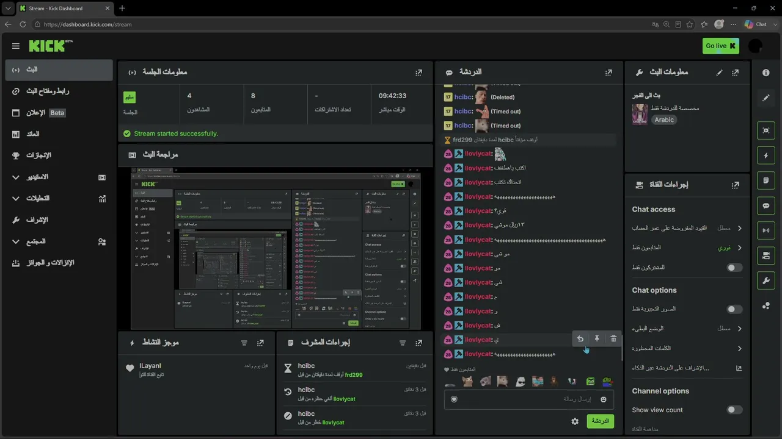Filter the موجز النشاط activity feed
The image size is (782, 439).
pyautogui.click(x=244, y=343)
